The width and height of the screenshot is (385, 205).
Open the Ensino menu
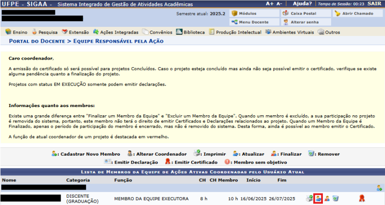coord(16,32)
